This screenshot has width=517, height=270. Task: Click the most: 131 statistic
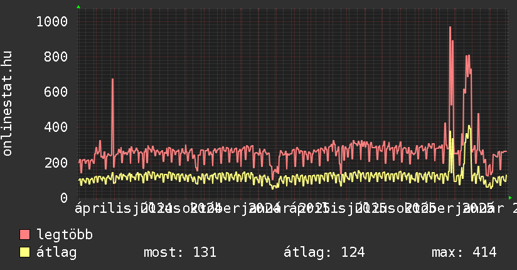pyautogui.click(x=180, y=252)
